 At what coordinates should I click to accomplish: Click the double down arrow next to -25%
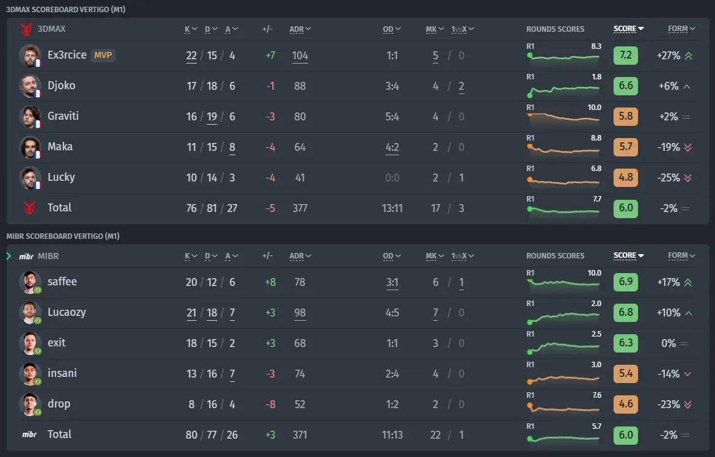coord(687,178)
